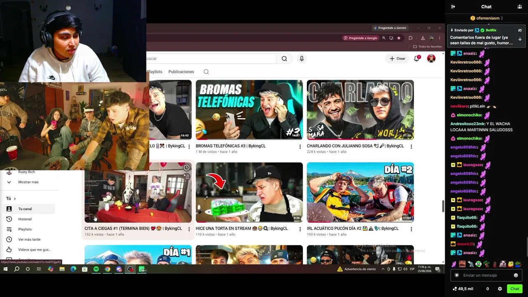
Task: Open Spotify from the taskbar
Action: pyautogui.click(x=96, y=269)
